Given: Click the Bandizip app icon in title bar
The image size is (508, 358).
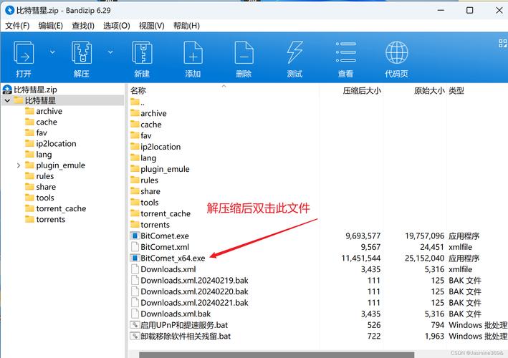Looking at the screenshot, I should [10, 10].
